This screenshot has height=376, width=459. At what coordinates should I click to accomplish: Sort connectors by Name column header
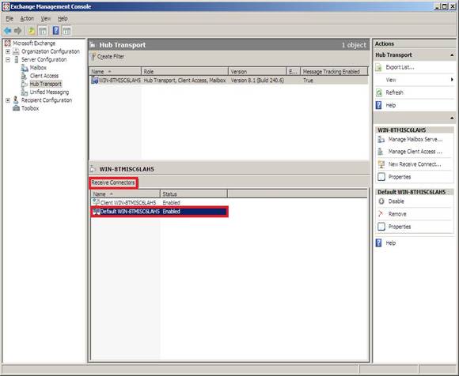coord(126,194)
